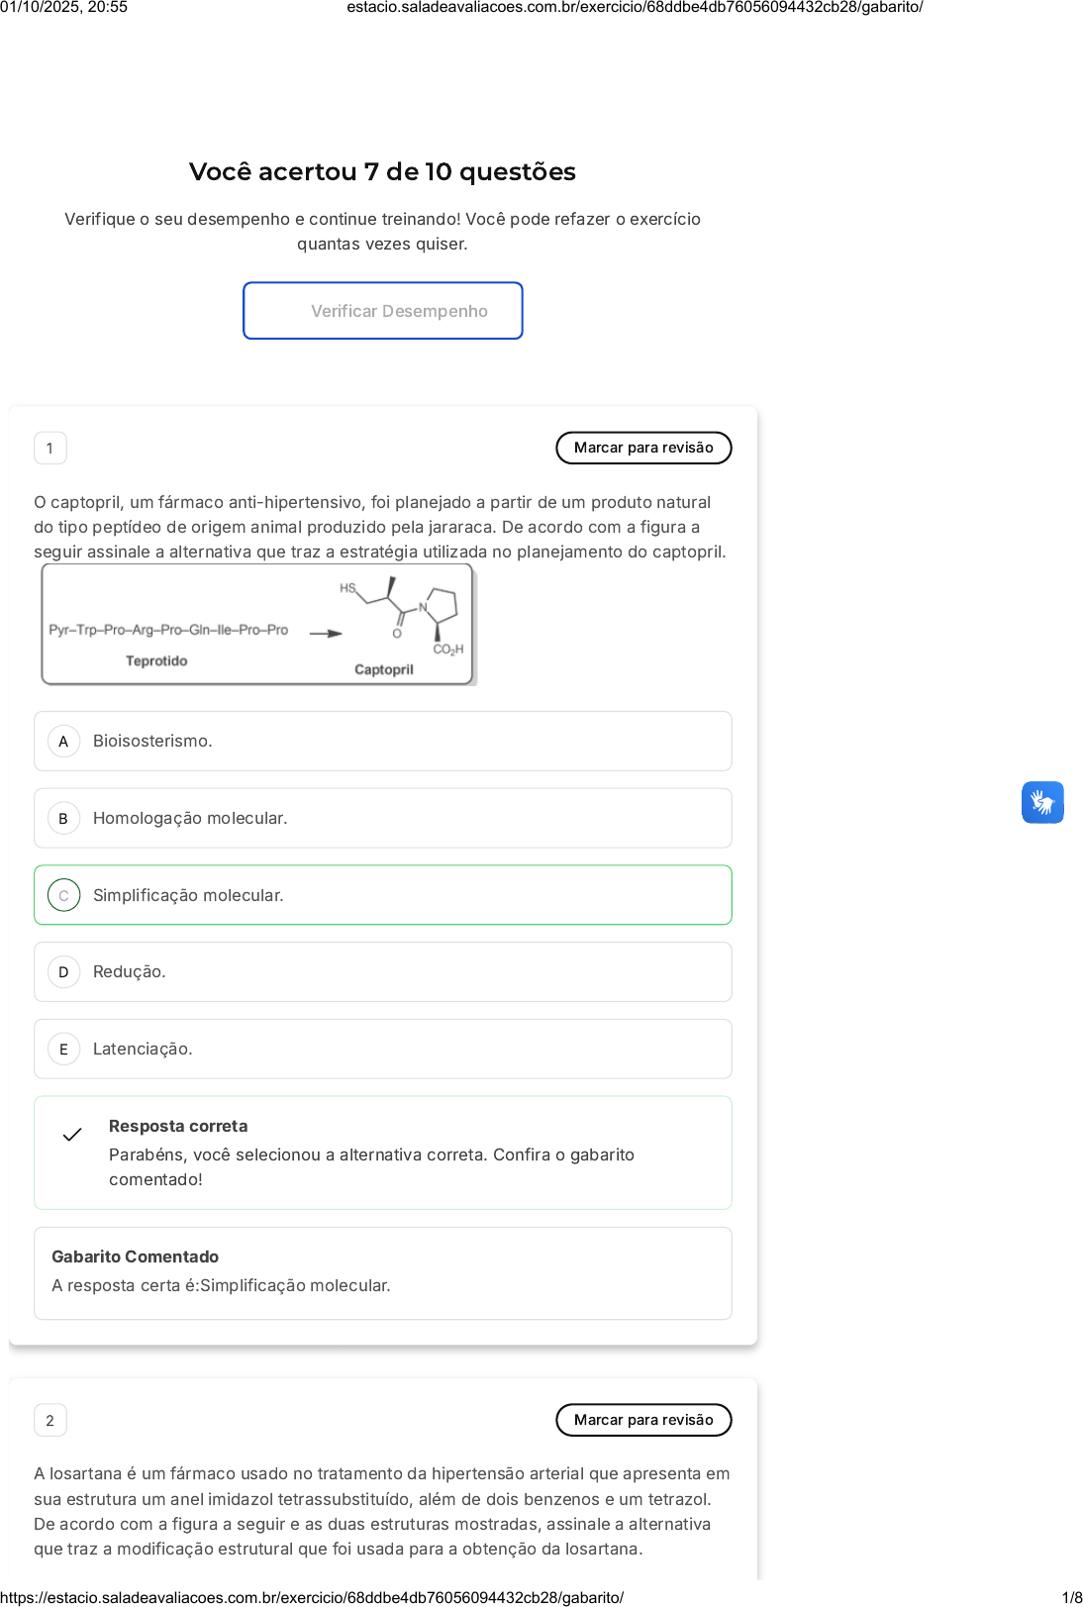Click the question 2 number badge
The height and width of the screenshot is (1607, 1083).
coord(50,1421)
